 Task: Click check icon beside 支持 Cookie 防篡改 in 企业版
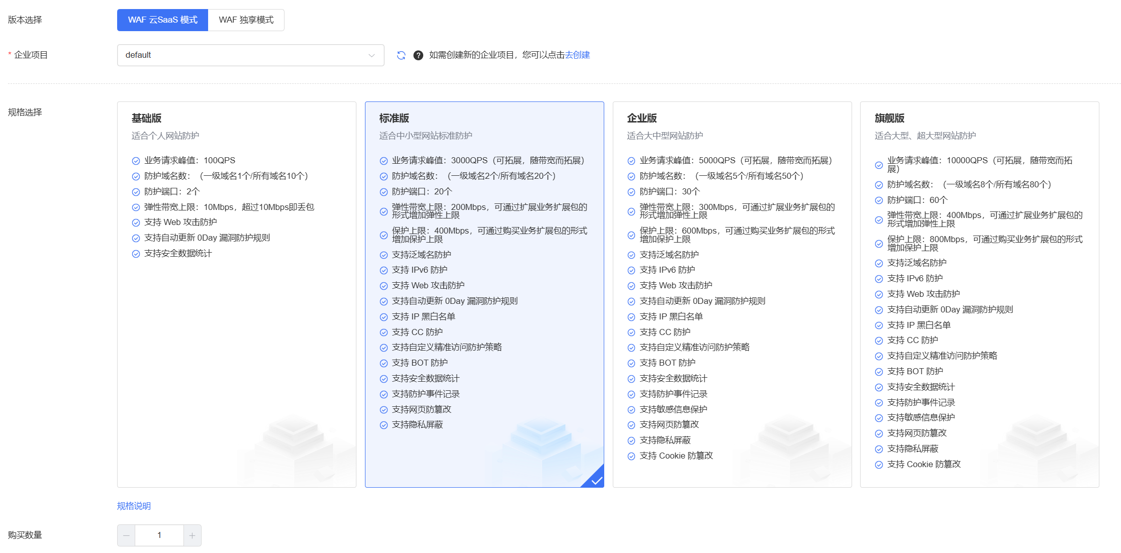point(631,457)
